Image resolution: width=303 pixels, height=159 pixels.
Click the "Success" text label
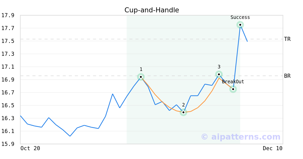pos(240,17)
